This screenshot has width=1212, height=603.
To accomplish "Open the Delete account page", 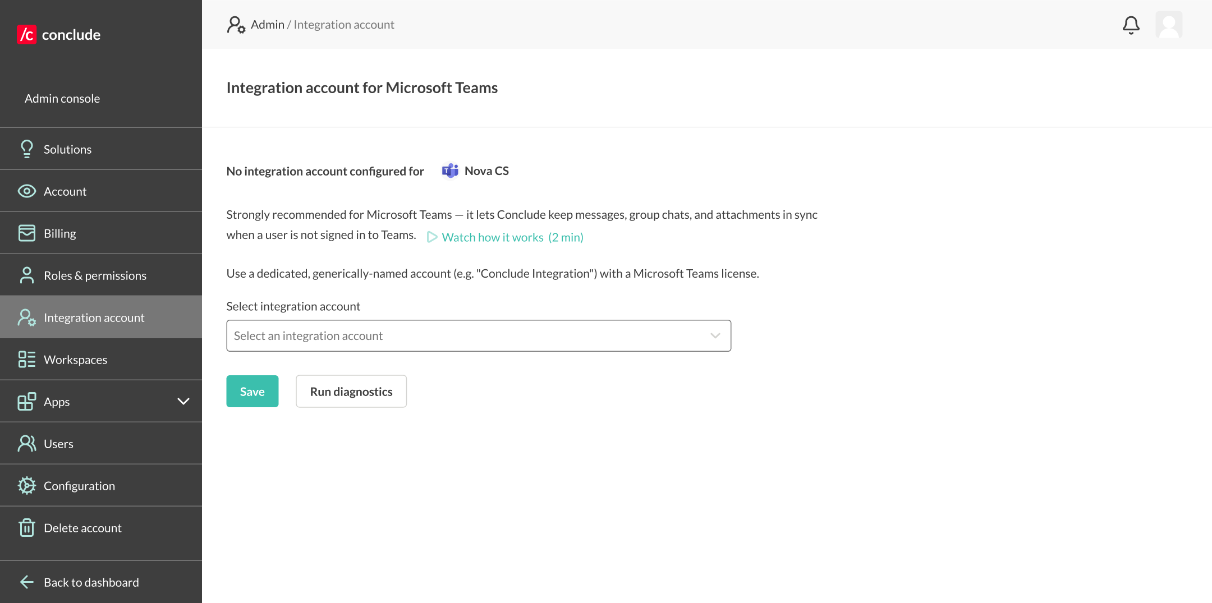I will tap(101, 528).
